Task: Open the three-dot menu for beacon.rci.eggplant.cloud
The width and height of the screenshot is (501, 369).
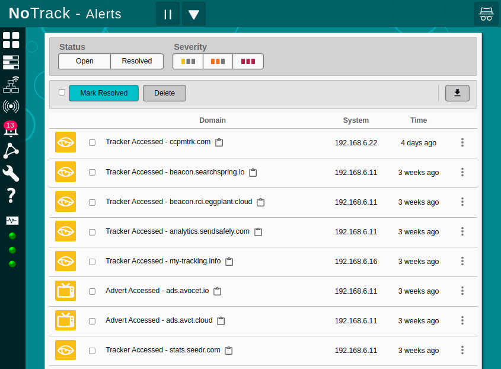Action: click(462, 202)
